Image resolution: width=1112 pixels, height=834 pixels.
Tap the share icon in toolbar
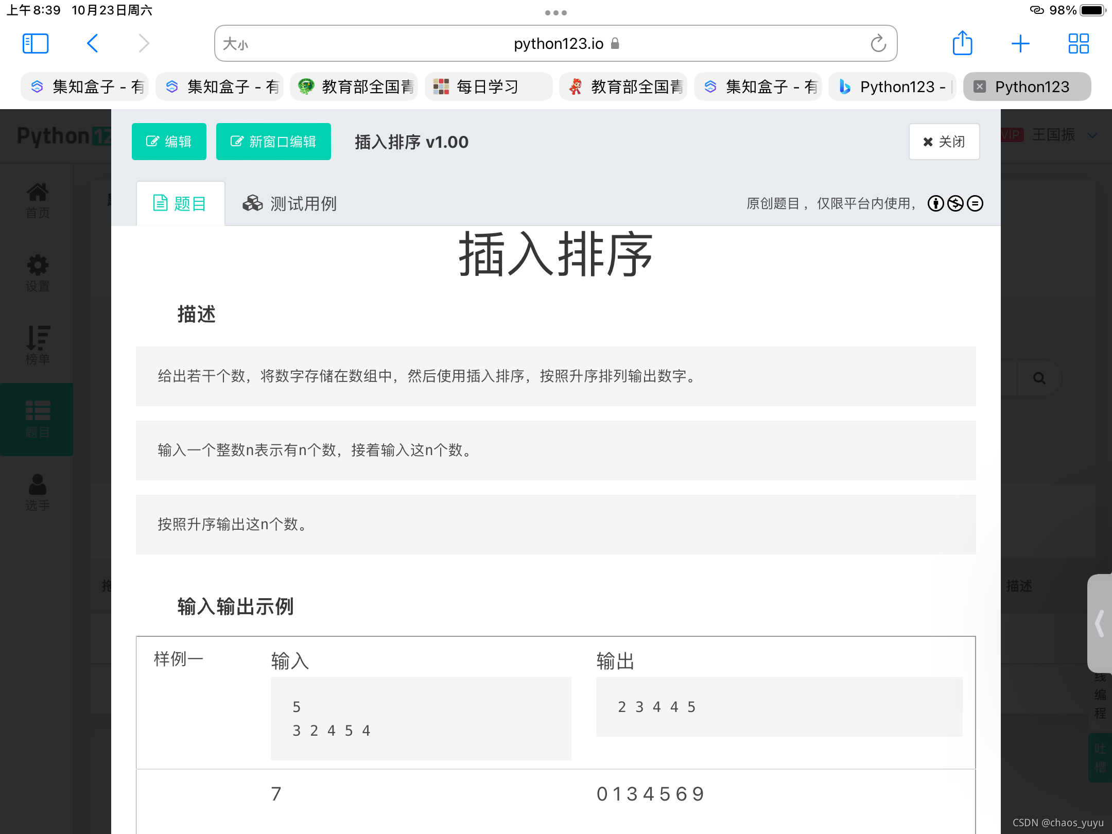click(962, 43)
